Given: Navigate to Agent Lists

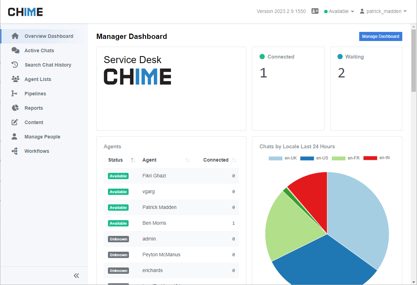Looking at the screenshot, I should [45, 79].
